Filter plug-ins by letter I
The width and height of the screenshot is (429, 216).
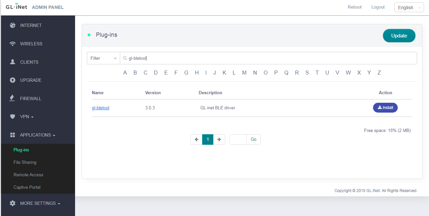click(206, 73)
